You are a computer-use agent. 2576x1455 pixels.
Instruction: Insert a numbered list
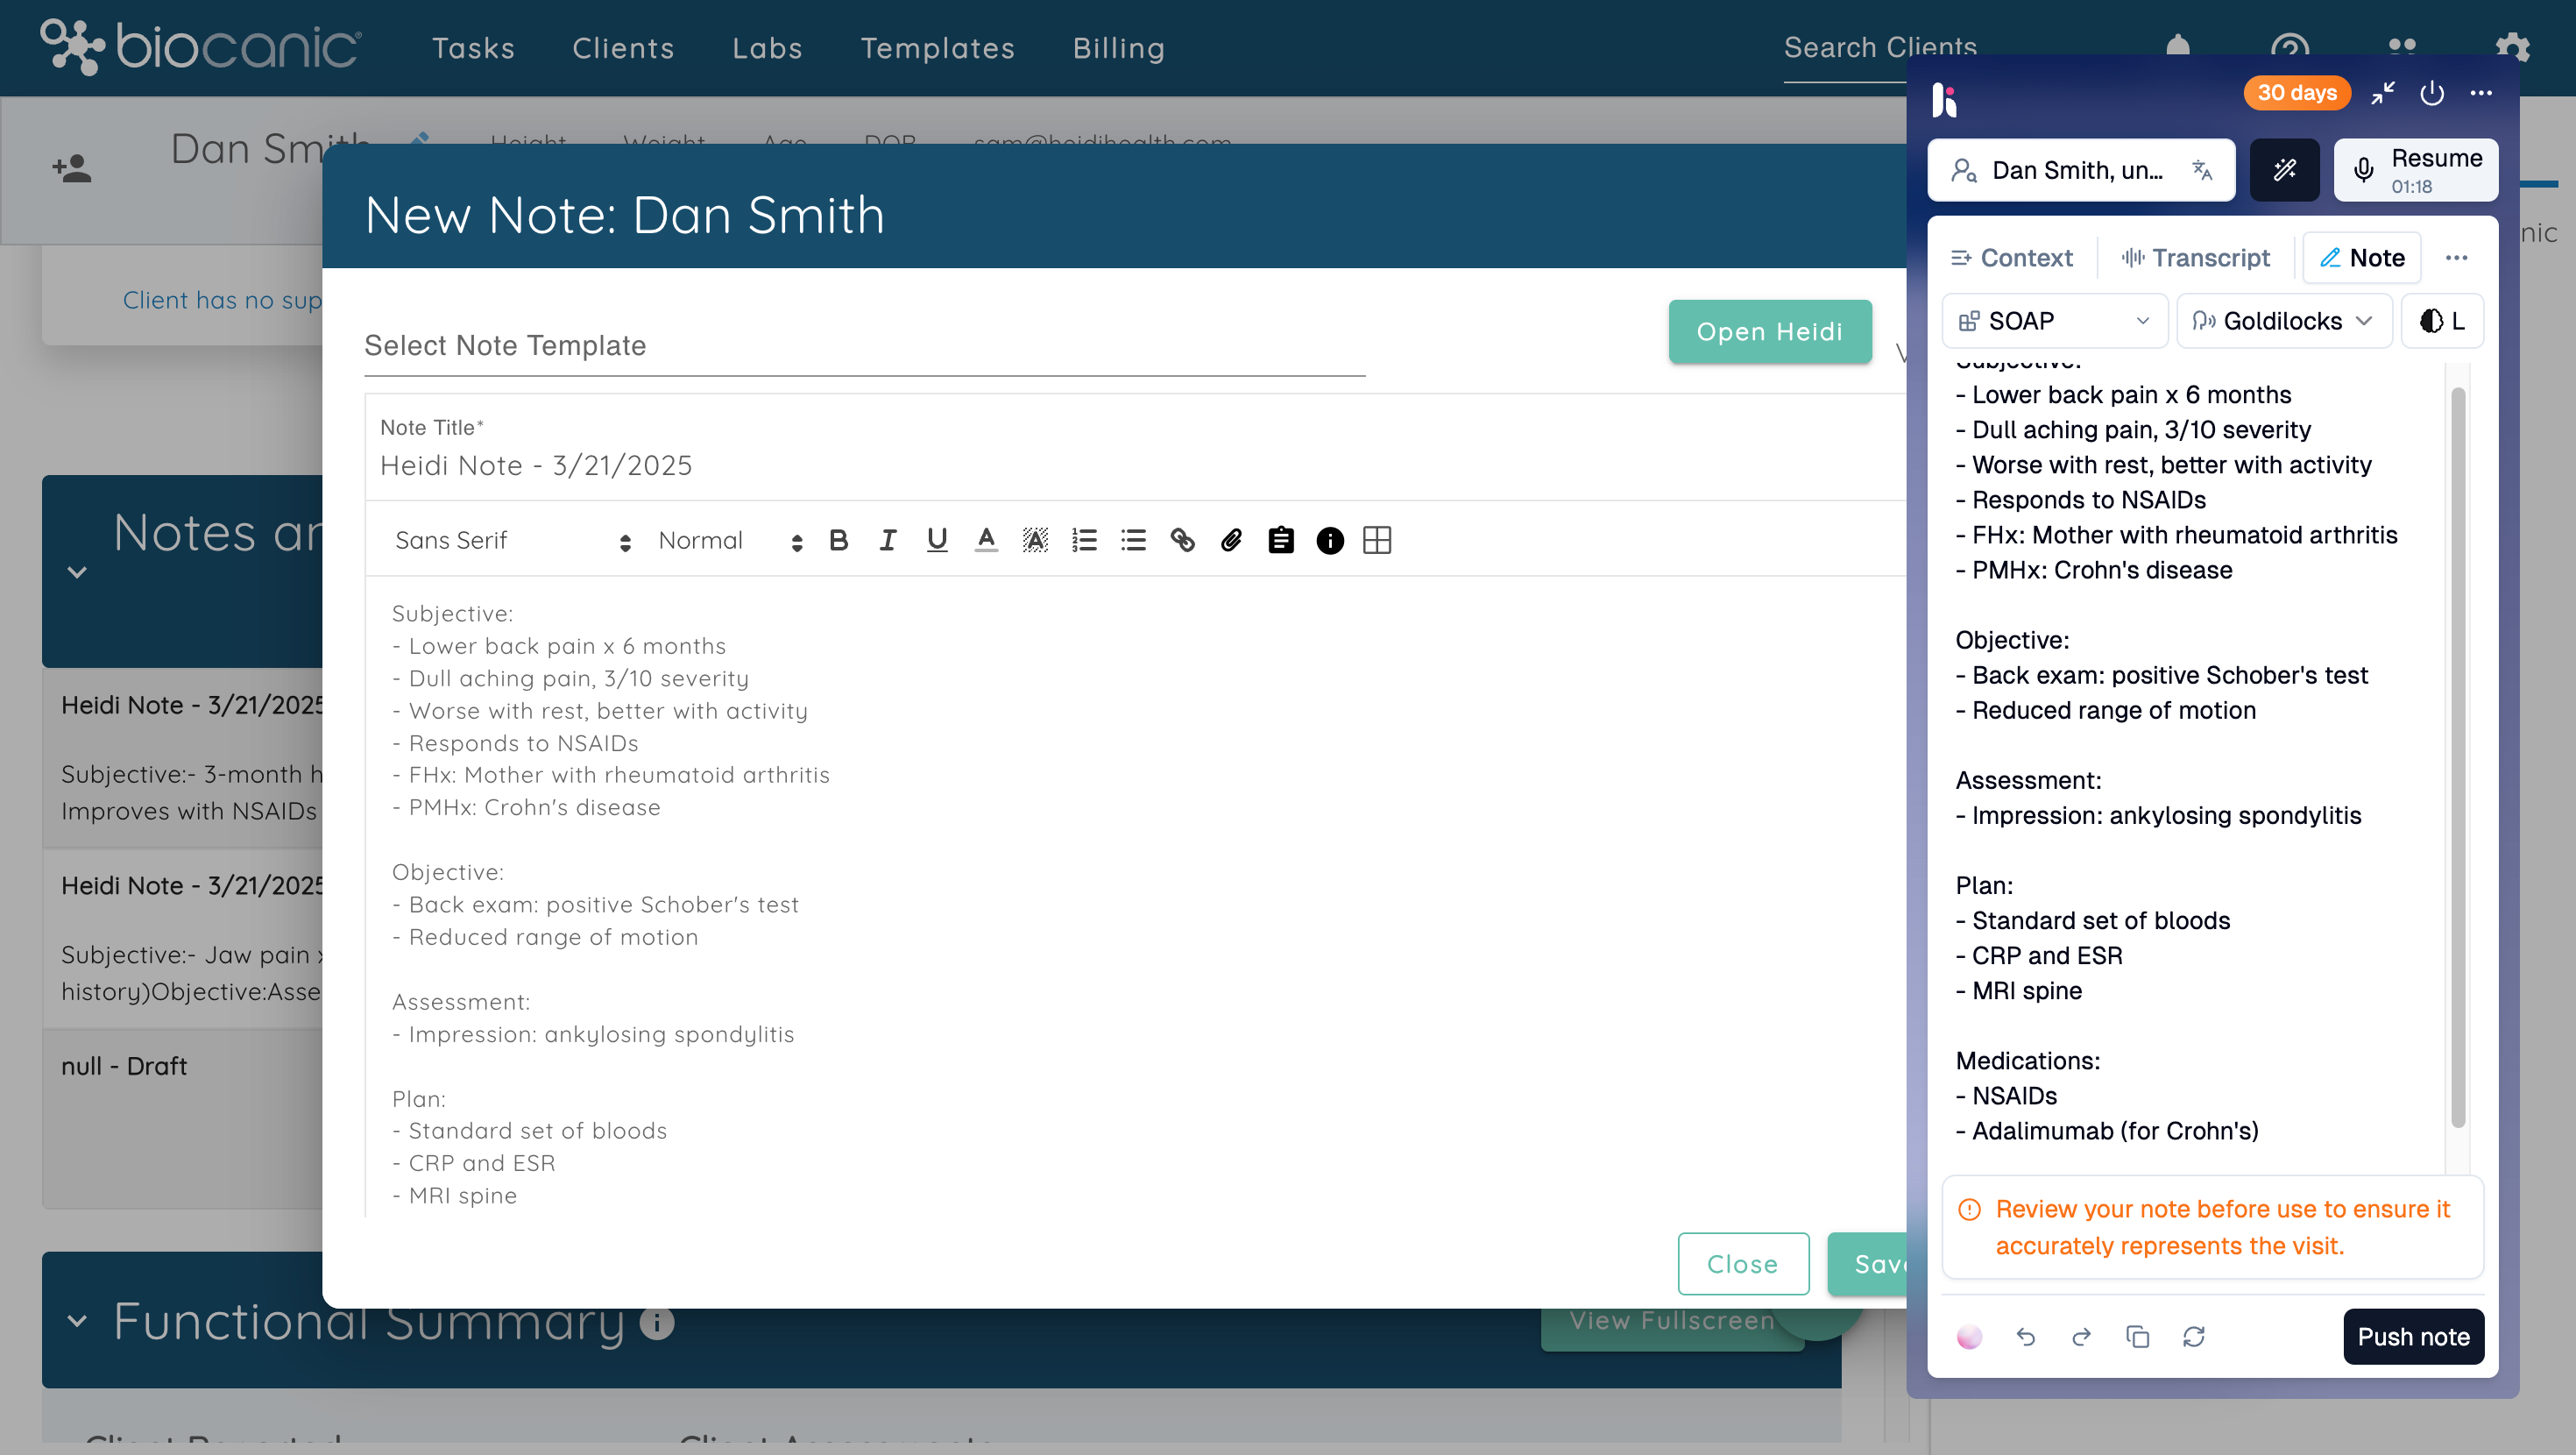[1084, 541]
